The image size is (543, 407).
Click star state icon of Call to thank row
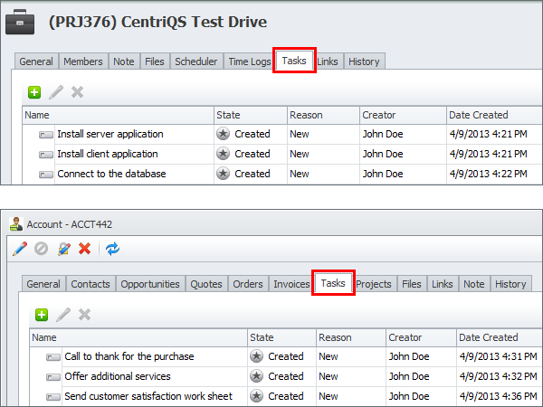point(257,356)
